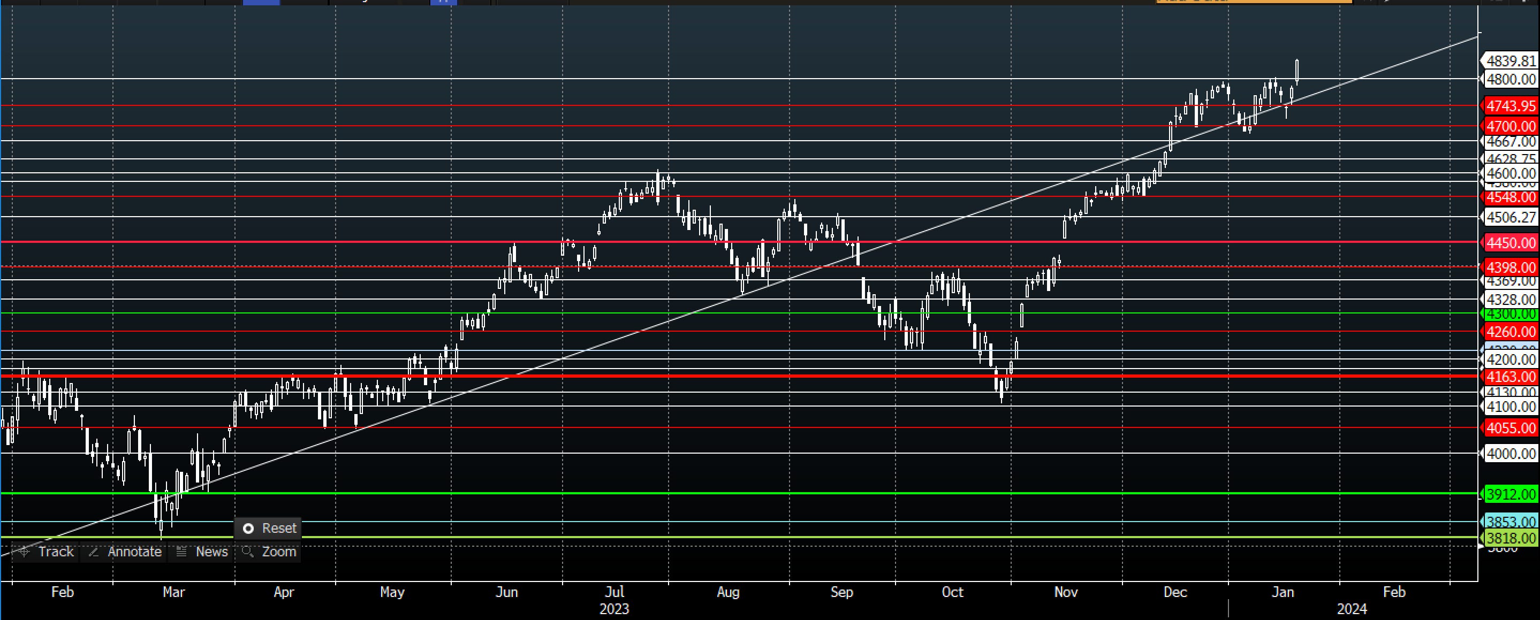Select the 4506.27 level label
This screenshot has height=620, width=1540.
(x=1510, y=217)
